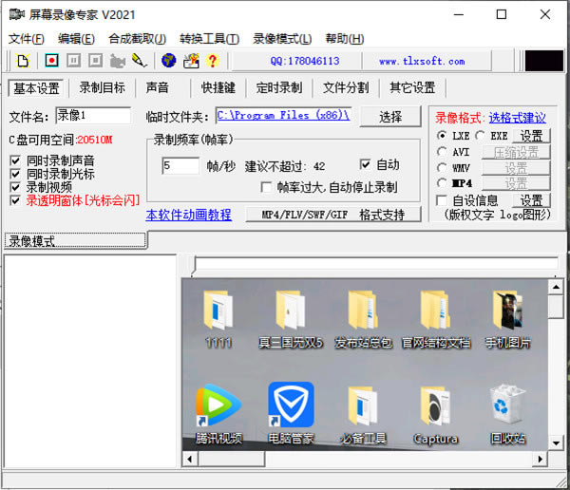
Task: Click the 必备工具 folder icon
Action: pyautogui.click(x=363, y=405)
